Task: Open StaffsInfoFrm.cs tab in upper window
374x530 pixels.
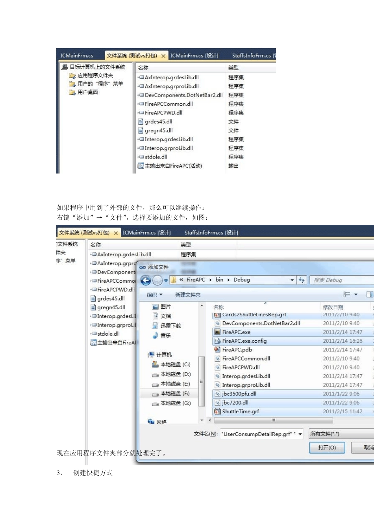Action: click(x=254, y=56)
